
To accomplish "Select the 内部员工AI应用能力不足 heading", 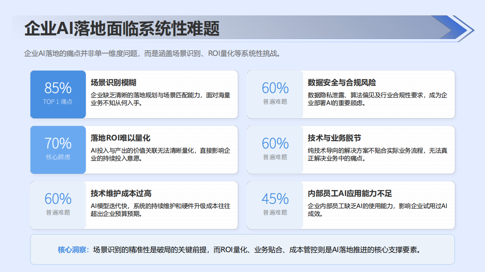I will 350,194.
